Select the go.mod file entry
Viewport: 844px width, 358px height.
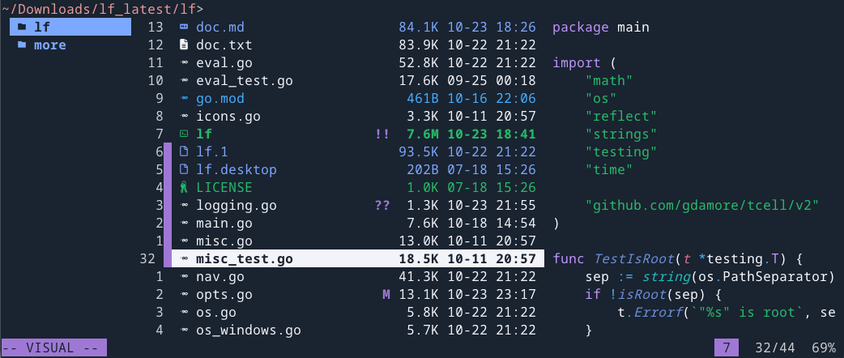[220, 99]
